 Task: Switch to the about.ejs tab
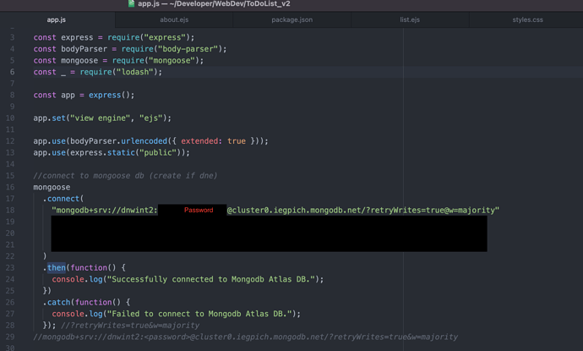click(x=173, y=19)
